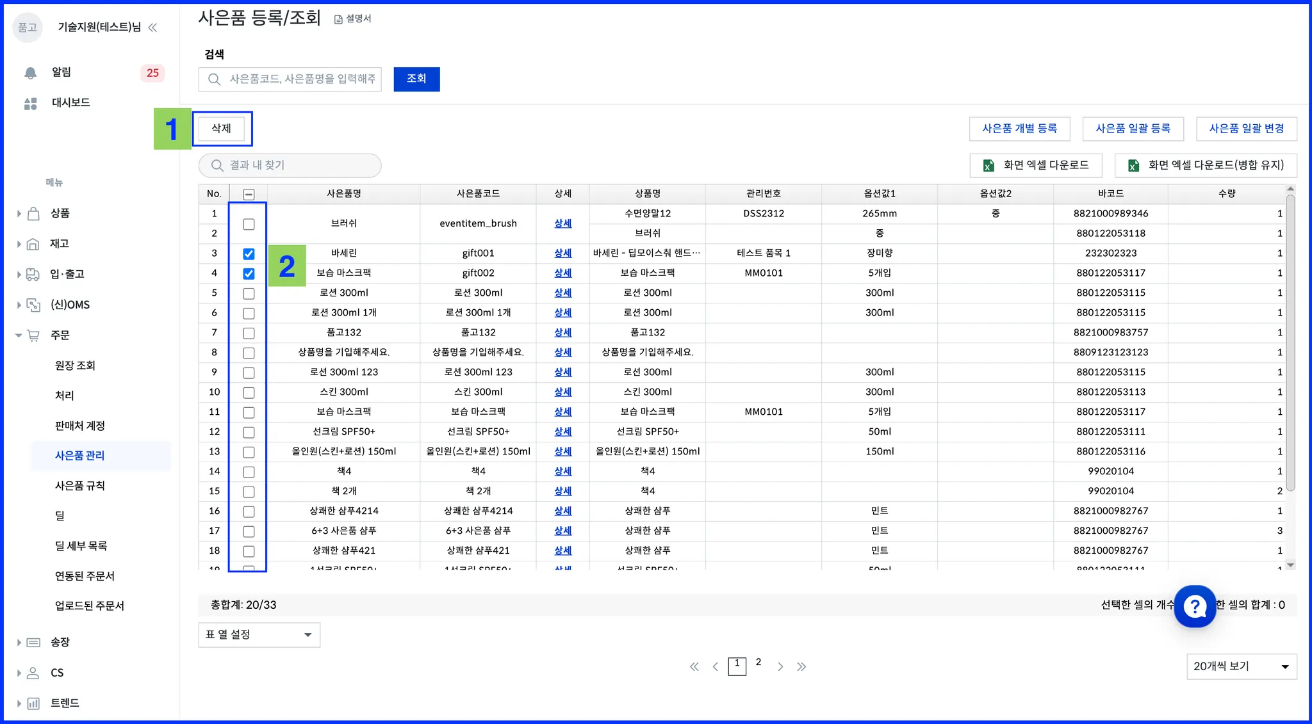
Task: Toggle the header select-all checkbox
Action: [249, 195]
